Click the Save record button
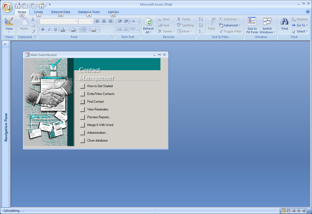312x214 pixels. click(163, 25)
